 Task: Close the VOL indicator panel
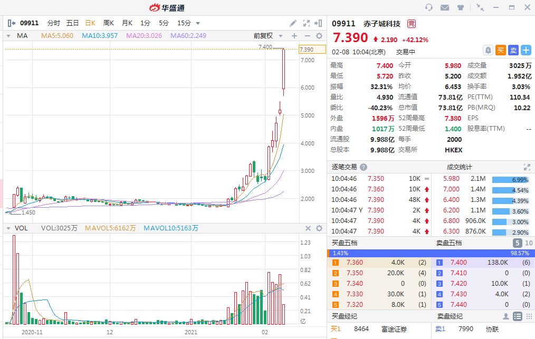coord(308,228)
